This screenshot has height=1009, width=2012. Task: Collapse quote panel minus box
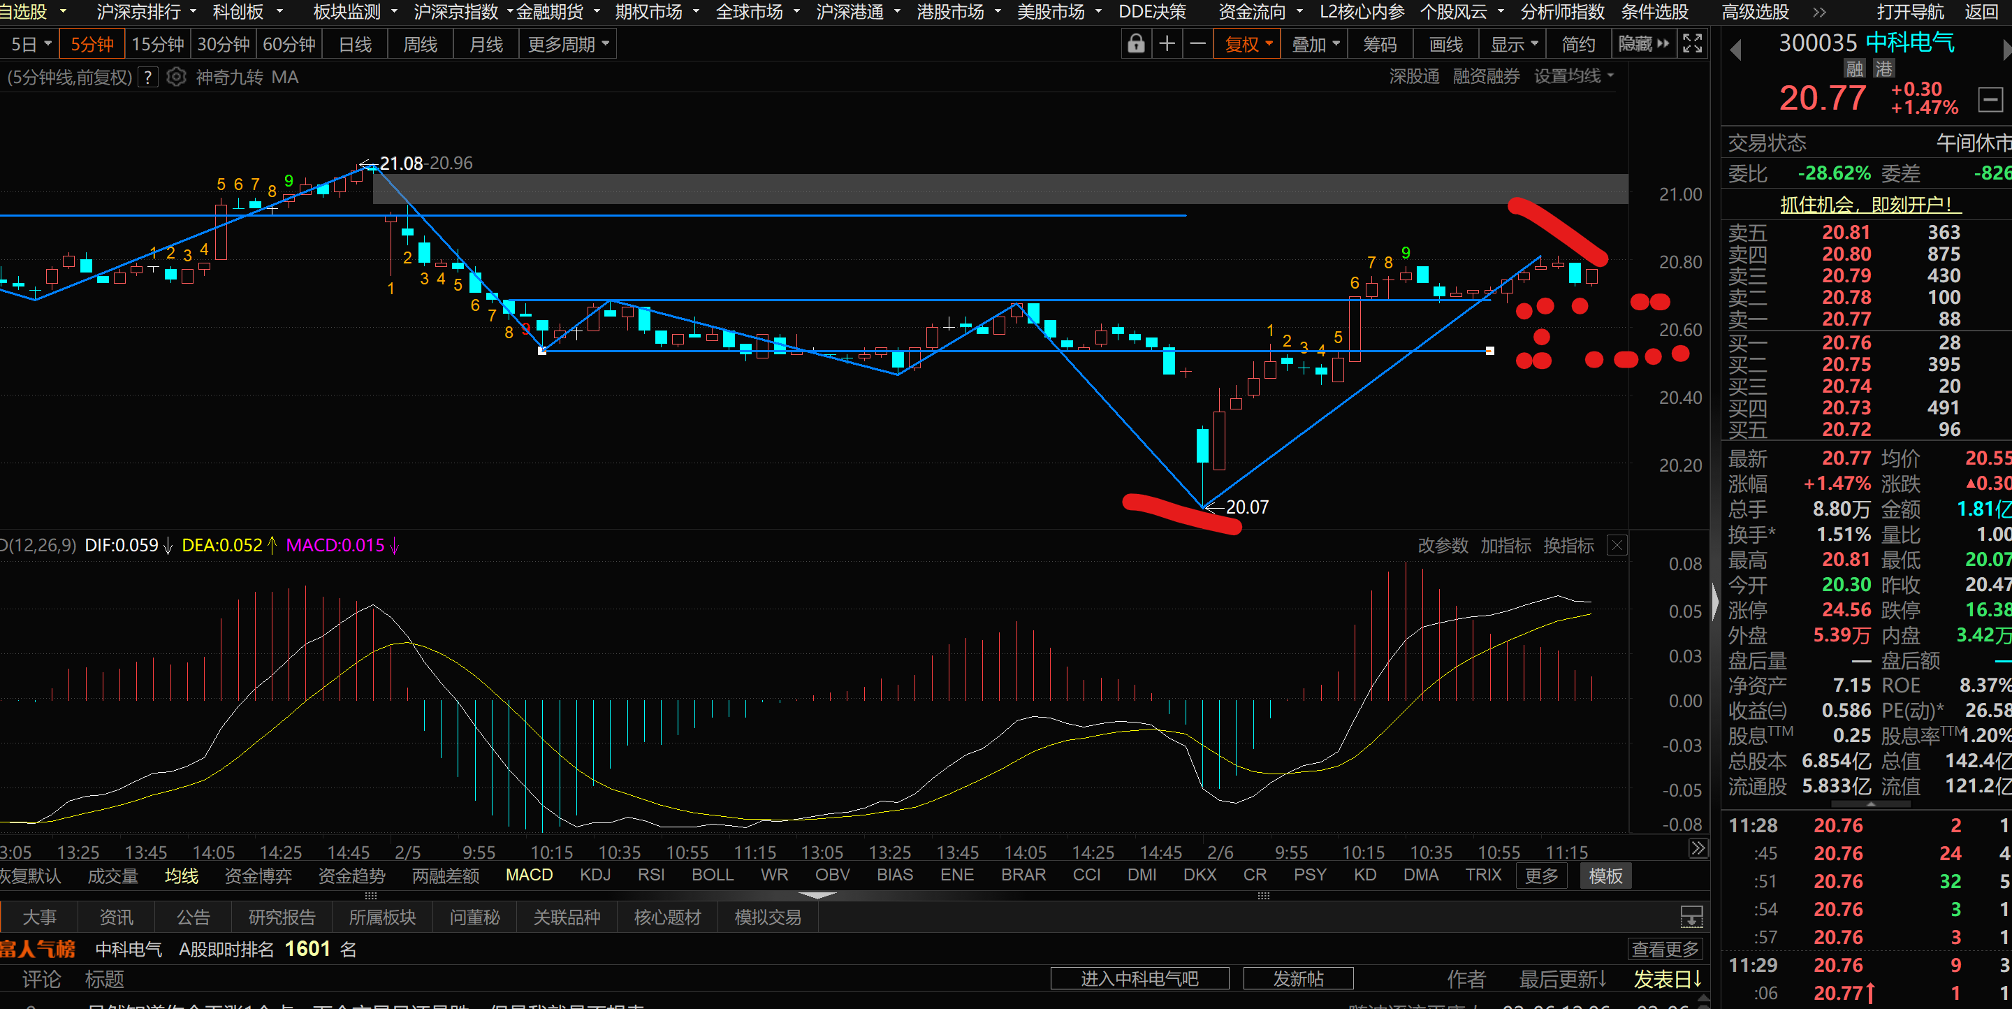[x=1990, y=100]
